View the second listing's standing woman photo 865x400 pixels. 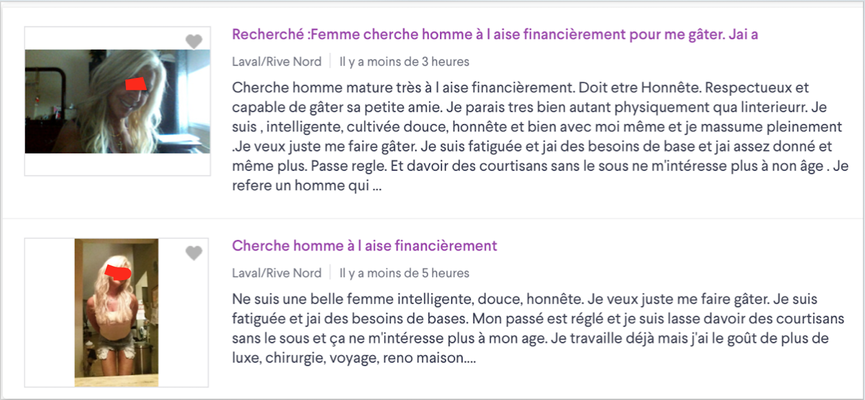(116, 312)
